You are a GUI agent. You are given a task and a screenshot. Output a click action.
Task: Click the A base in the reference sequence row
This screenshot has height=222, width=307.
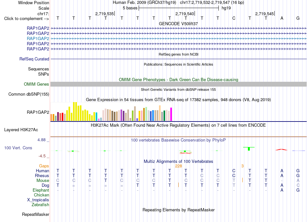282,18
